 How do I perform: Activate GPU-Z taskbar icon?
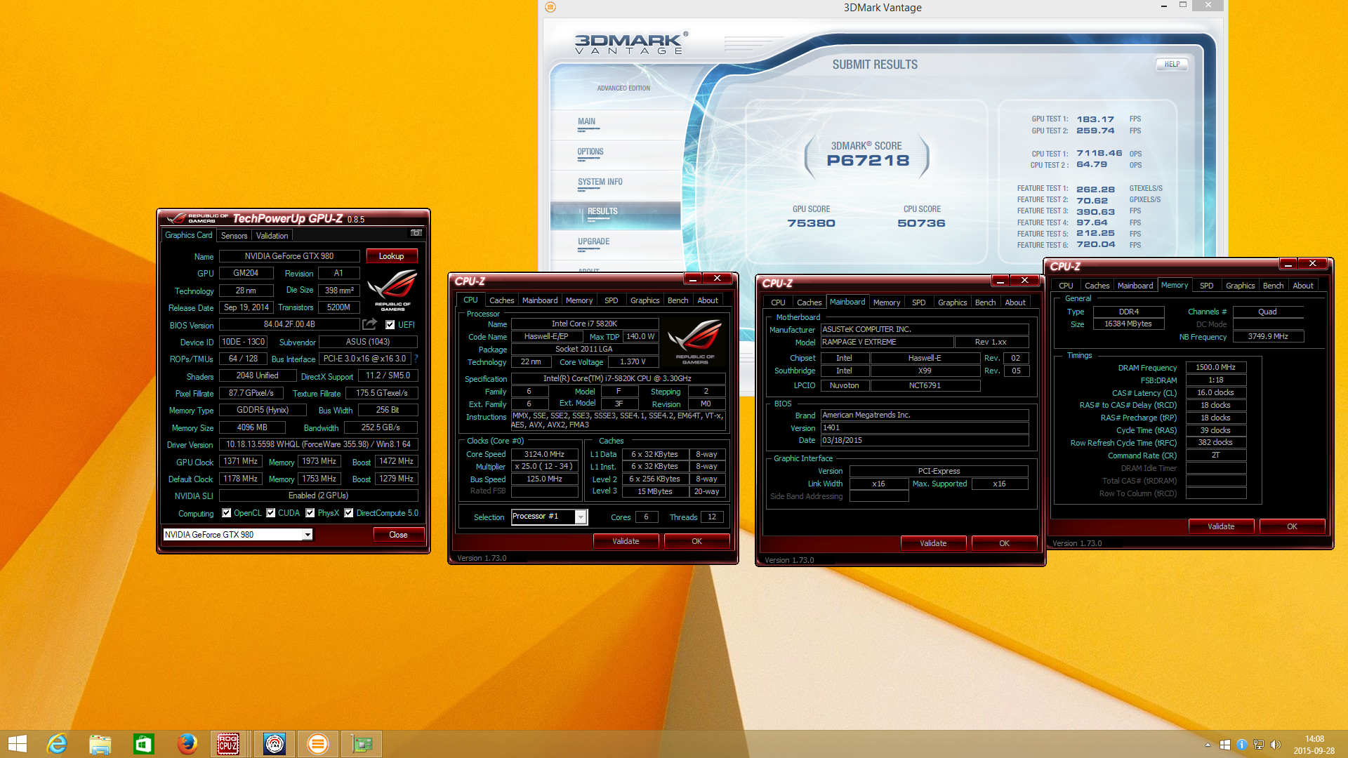362,744
